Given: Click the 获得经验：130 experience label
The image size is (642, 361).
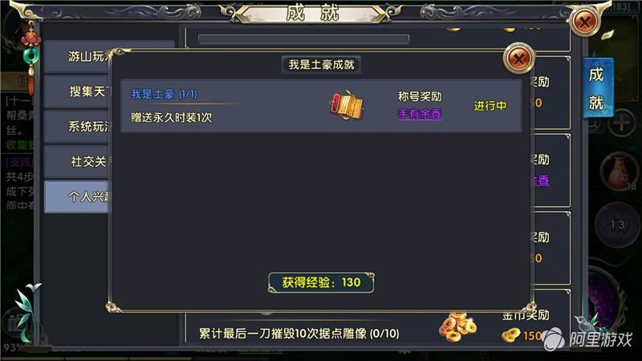Looking at the screenshot, I should coord(322,282).
